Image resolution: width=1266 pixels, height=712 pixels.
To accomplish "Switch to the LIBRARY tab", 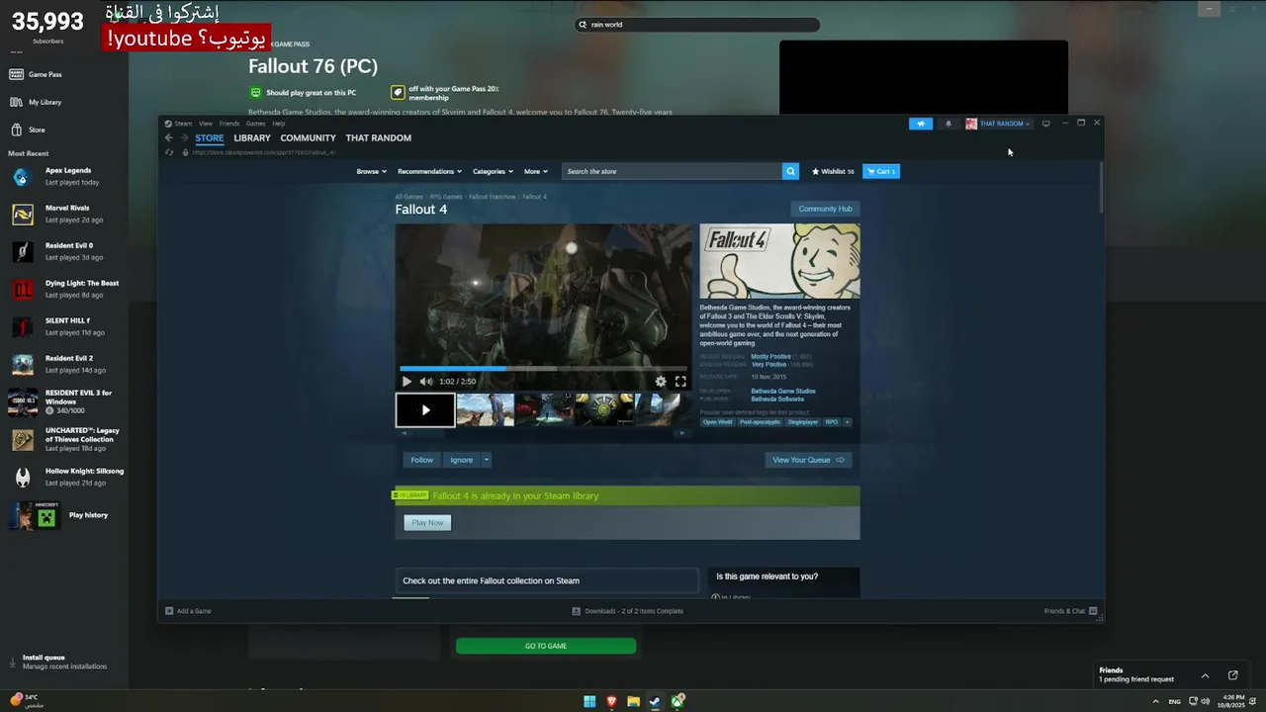I will 252,138.
